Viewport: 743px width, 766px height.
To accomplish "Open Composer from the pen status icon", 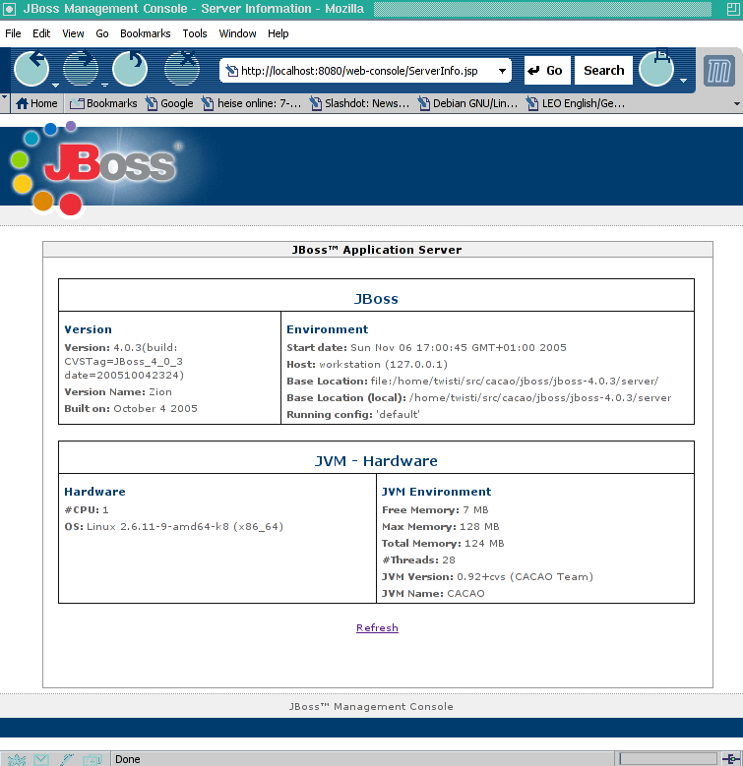I will [67, 760].
